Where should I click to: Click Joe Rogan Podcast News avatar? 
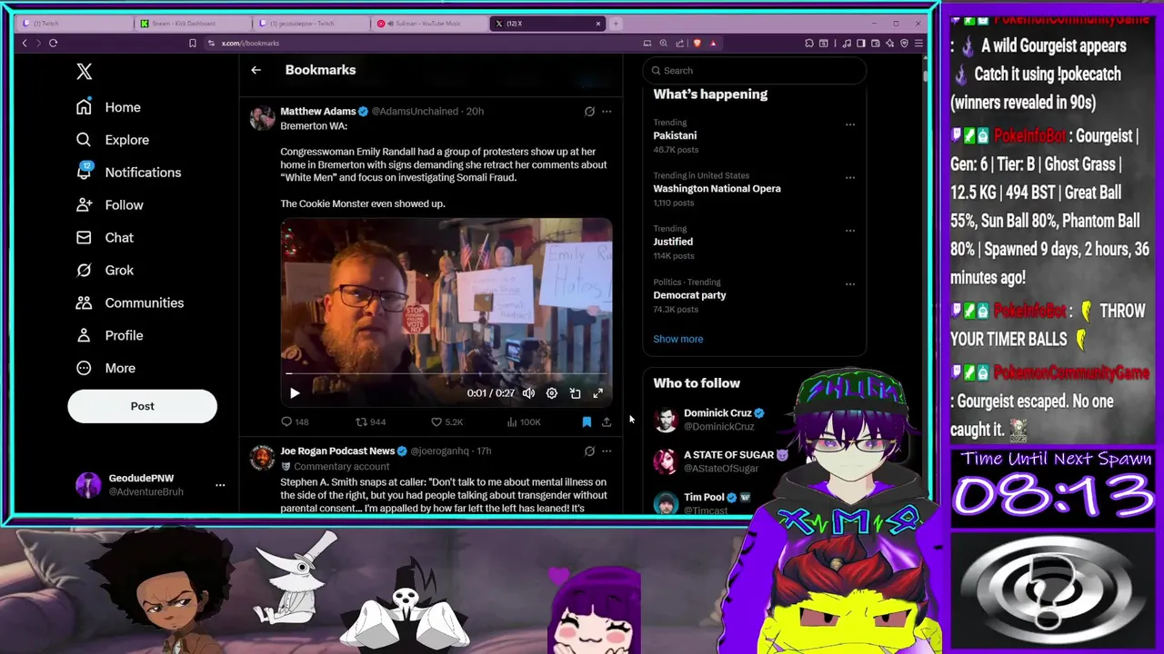point(262,458)
